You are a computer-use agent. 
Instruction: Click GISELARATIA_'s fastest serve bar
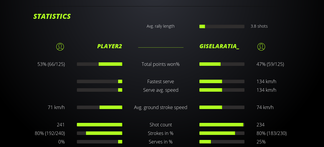pyautogui.click(x=222, y=81)
